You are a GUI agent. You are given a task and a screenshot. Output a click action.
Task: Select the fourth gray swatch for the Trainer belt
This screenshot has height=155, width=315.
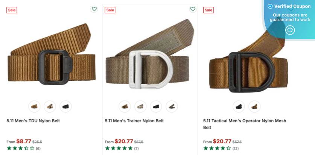172,107
